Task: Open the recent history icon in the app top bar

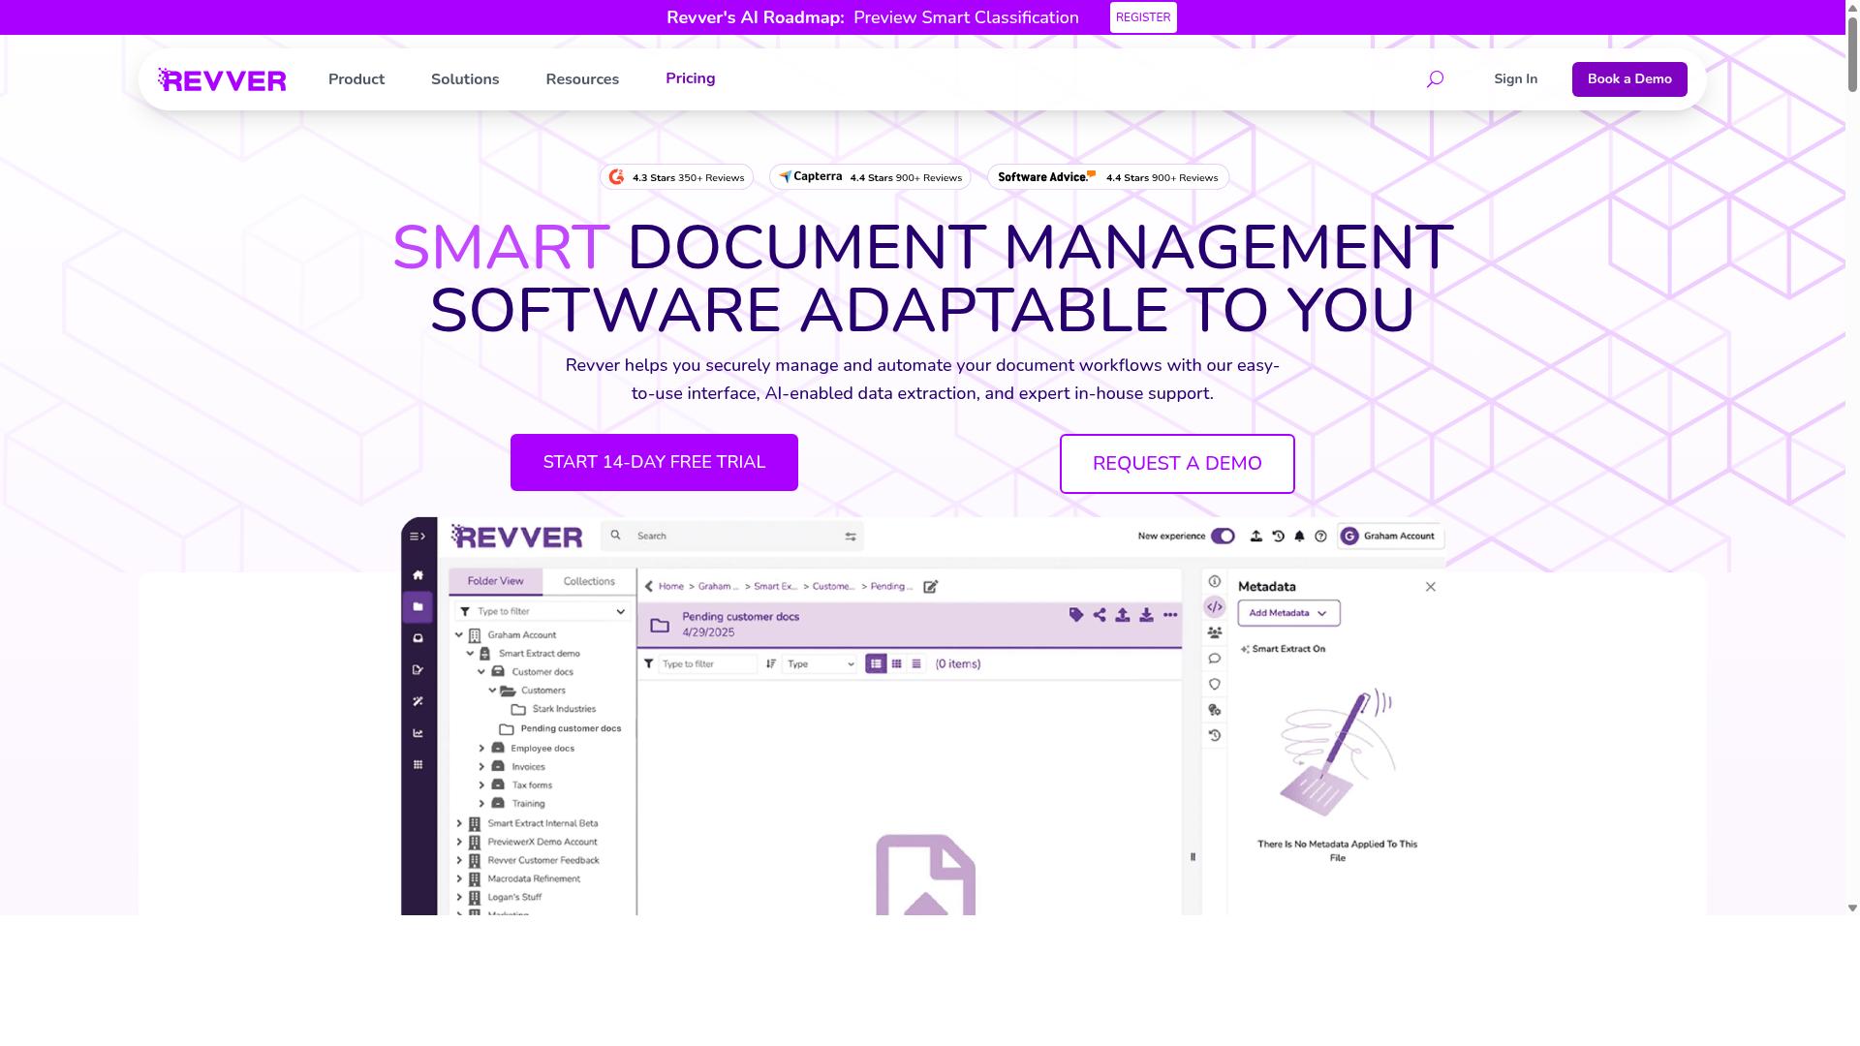Action: [1278, 536]
